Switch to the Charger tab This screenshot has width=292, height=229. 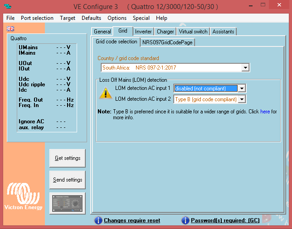pyautogui.click(x=165, y=32)
